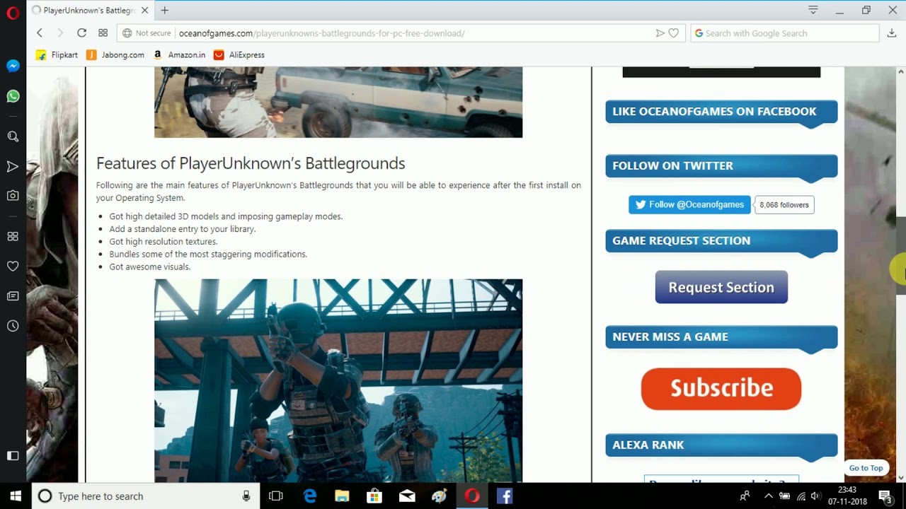Open Speed Dial grid icon in sidebar
This screenshot has height=509, width=906.
pyautogui.click(x=13, y=236)
